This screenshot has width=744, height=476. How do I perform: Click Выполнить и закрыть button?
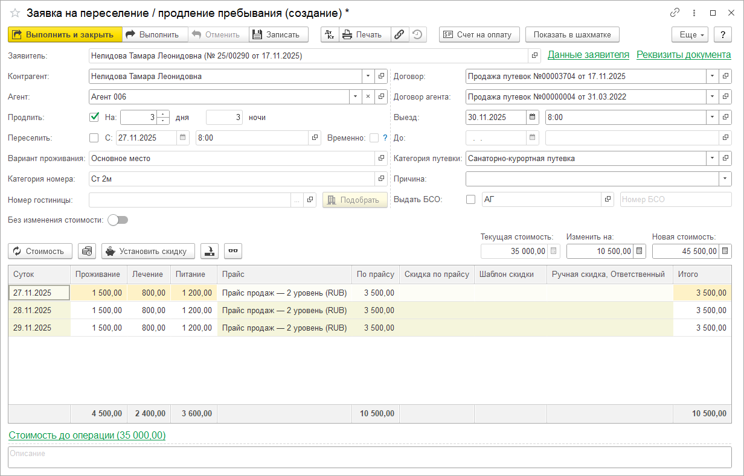click(x=65, y=34)
